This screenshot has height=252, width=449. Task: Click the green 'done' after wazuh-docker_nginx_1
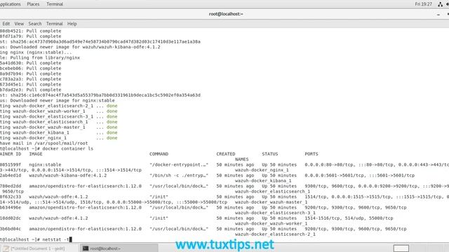coord(112,138)
